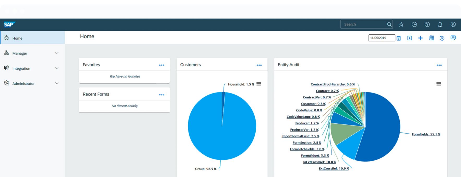Expand the Administrator section chevron
461x177 pixels.
pos(57,83)
